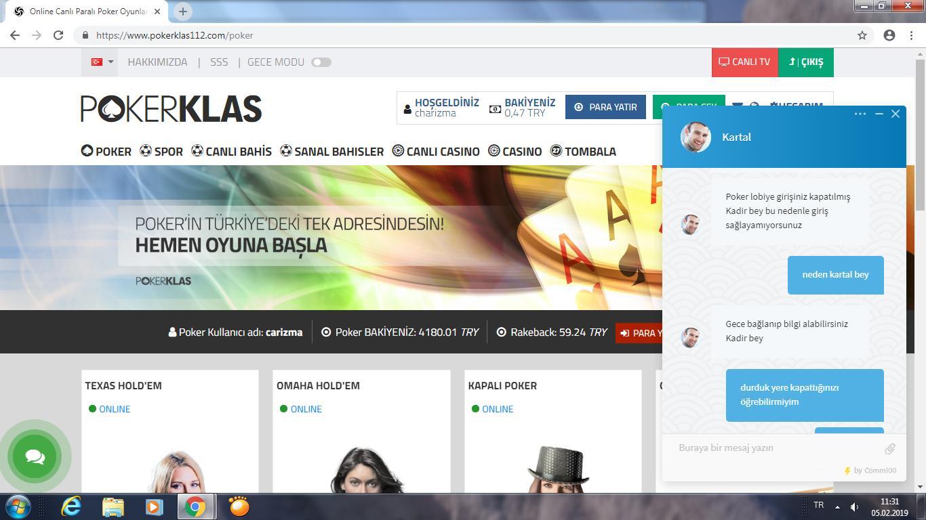Screen dimensions: 926x520
Task: Click the Rakeback 59.24 TRY text
Action: pos(552,332)
